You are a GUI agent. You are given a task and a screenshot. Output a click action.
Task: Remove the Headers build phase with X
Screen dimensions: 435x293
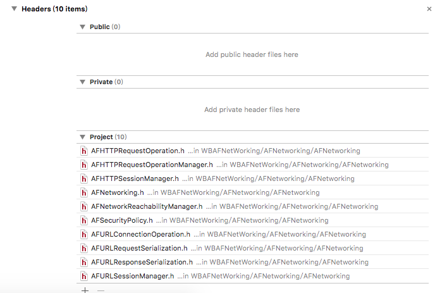(x=429, y=9)
